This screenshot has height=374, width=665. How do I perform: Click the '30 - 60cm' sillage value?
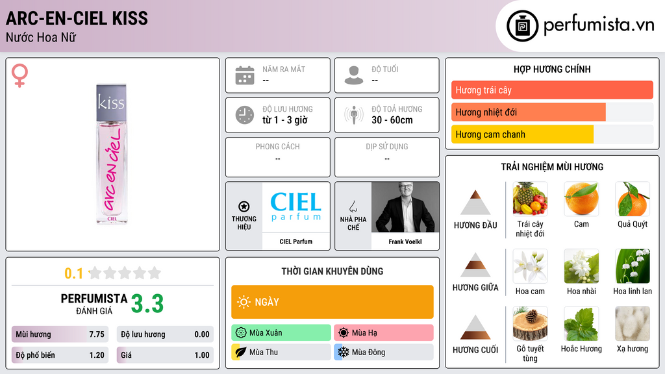pyautogui.click(x=392, y=120)
